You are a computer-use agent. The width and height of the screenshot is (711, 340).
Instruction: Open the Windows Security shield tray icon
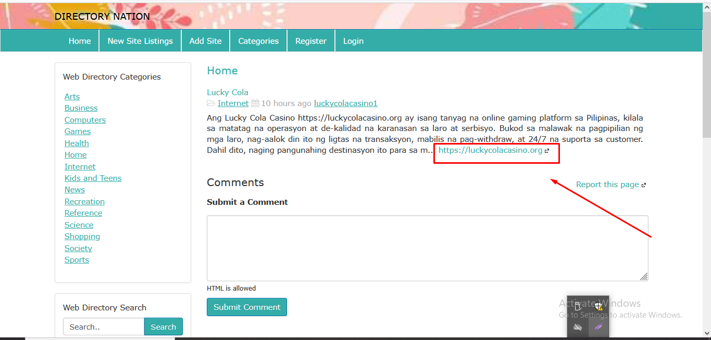pos(598,306)
